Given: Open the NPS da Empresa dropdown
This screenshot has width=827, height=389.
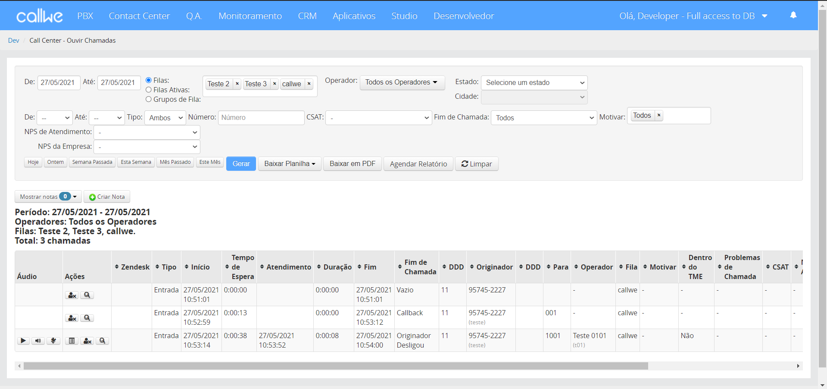Looking at the screenshot, I should point(147,147).
